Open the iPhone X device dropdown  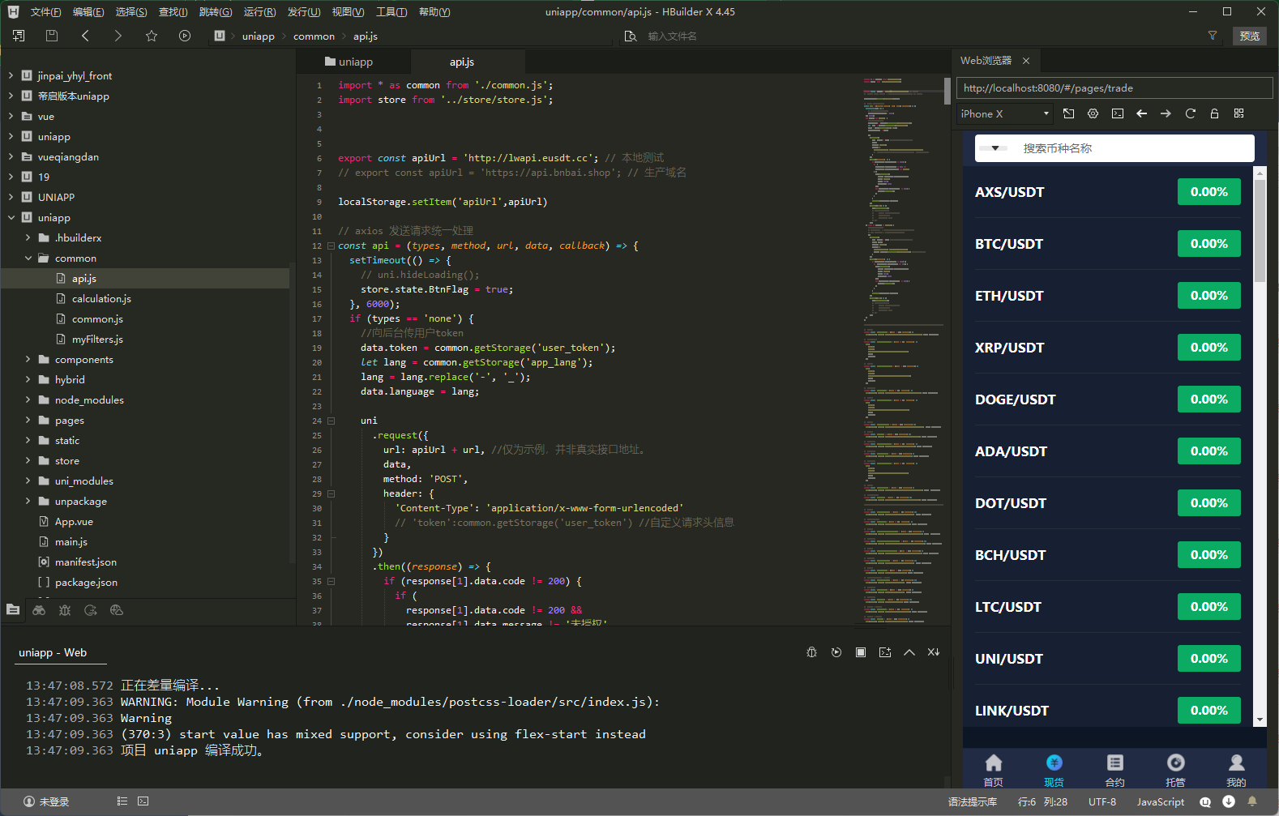point(1004,113)
